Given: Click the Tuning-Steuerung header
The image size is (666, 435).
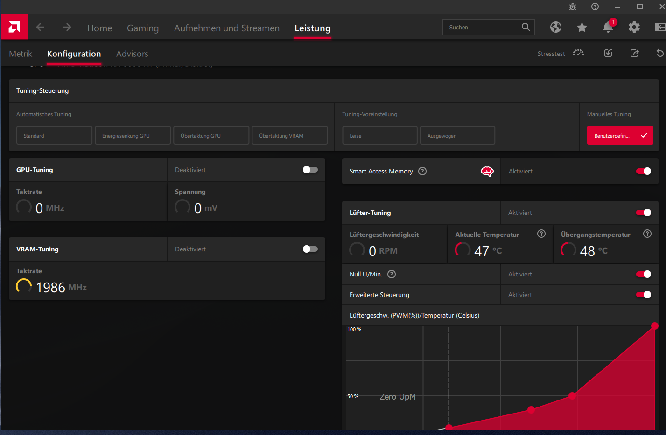Looking at the screenshot, I should point(42,90).
